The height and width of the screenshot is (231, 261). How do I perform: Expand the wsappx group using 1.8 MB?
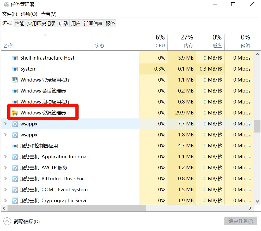coord(5,135)
